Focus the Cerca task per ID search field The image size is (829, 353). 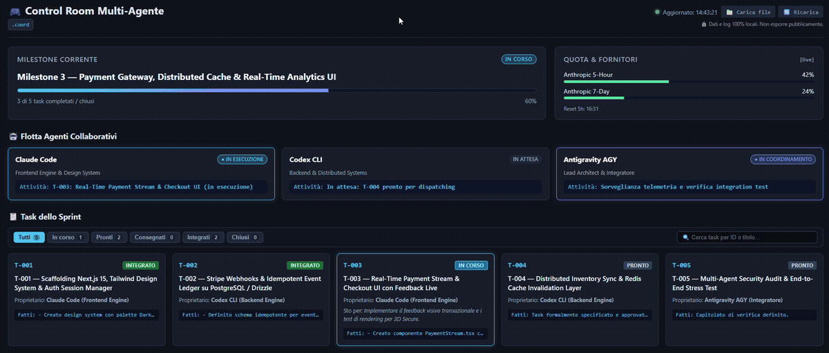pos(747,238)
